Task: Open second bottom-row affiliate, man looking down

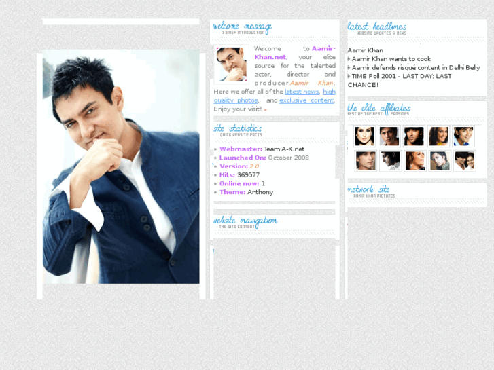Action: tap(390, 161)
